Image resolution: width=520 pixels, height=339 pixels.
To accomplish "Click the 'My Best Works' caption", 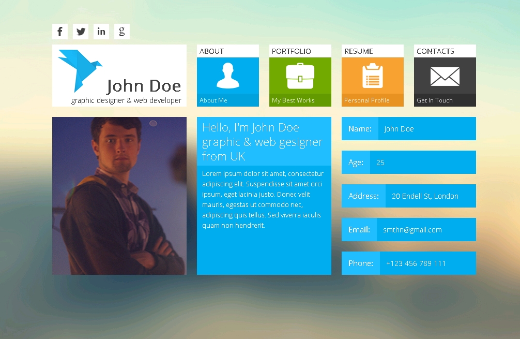I will click(x=293, y=100).
